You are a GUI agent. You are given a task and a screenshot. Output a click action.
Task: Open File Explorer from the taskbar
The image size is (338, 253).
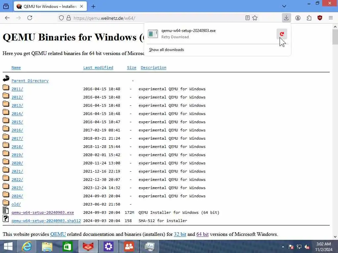coord(47,246)
